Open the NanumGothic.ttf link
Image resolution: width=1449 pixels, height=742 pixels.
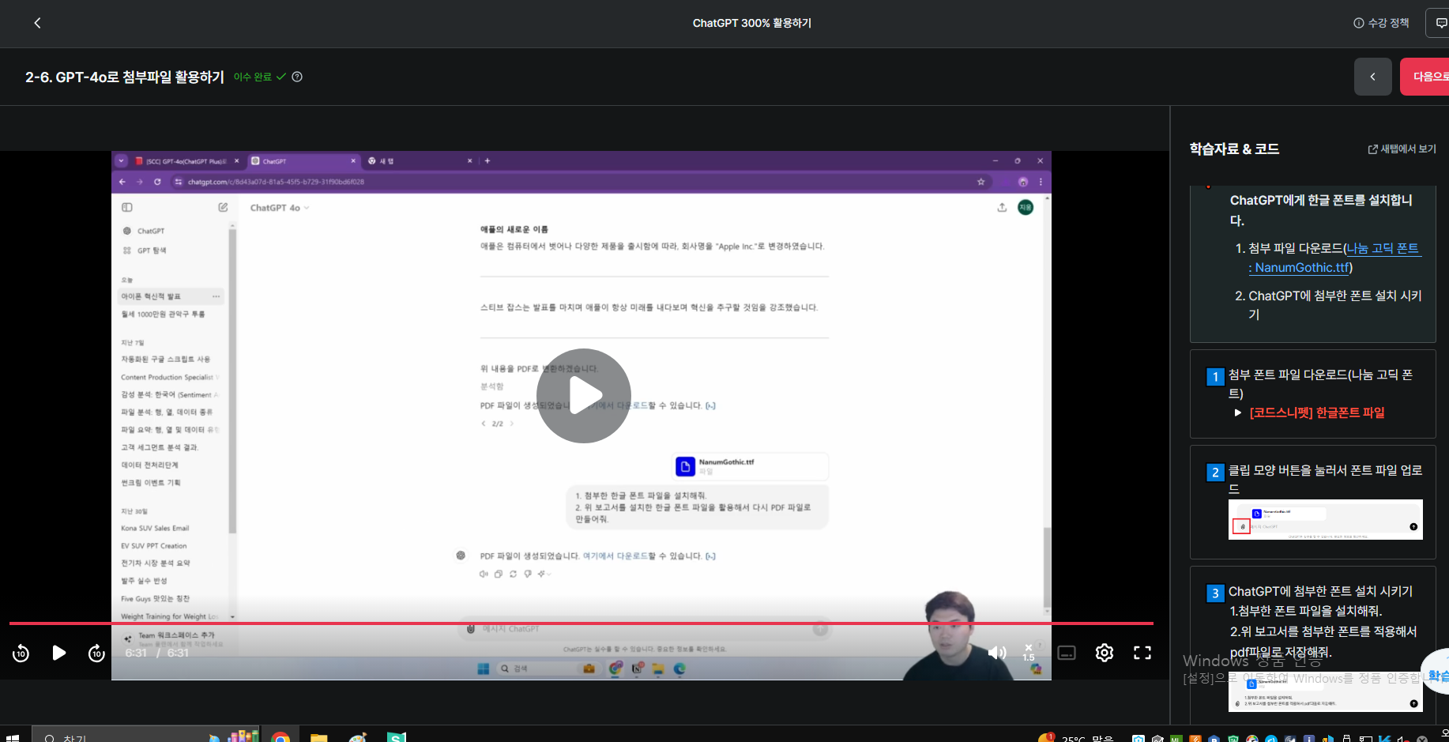pyautogui.click(x=1299, y=268)
